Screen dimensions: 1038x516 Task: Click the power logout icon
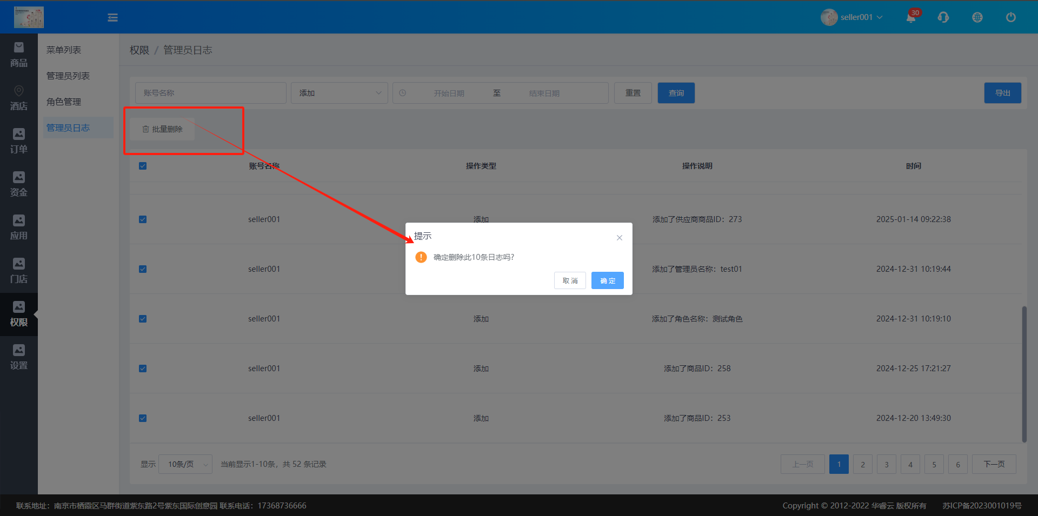point(1010,17)
